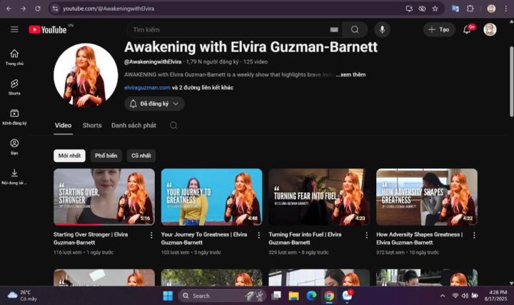Select the Cũ nhất filter chip
Viewport: 514px width, 305px height.
click(141, 156)
